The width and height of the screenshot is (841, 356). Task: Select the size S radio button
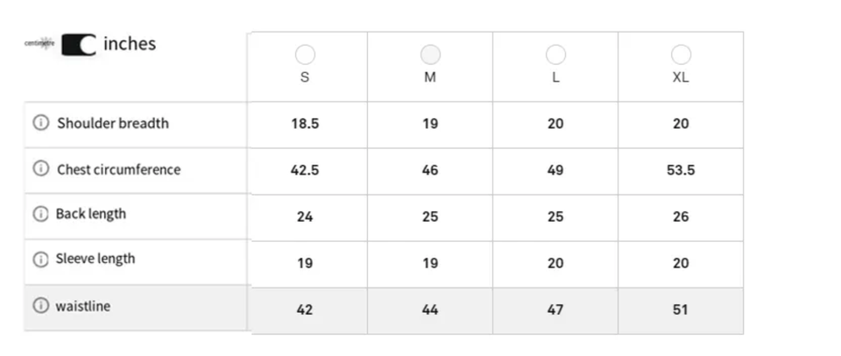pos(305,54)
